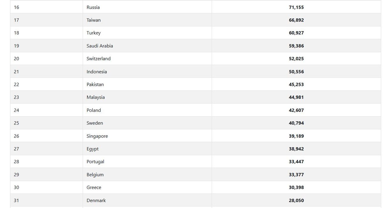Click the Greece country cell
The width and height of the screenshot is (388, 208).
pyautogui.click(x=94, y=187)
